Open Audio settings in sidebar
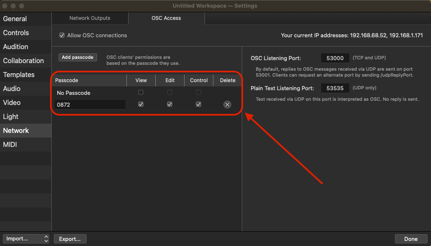This screenshot has width=431, height=246. 25,89
